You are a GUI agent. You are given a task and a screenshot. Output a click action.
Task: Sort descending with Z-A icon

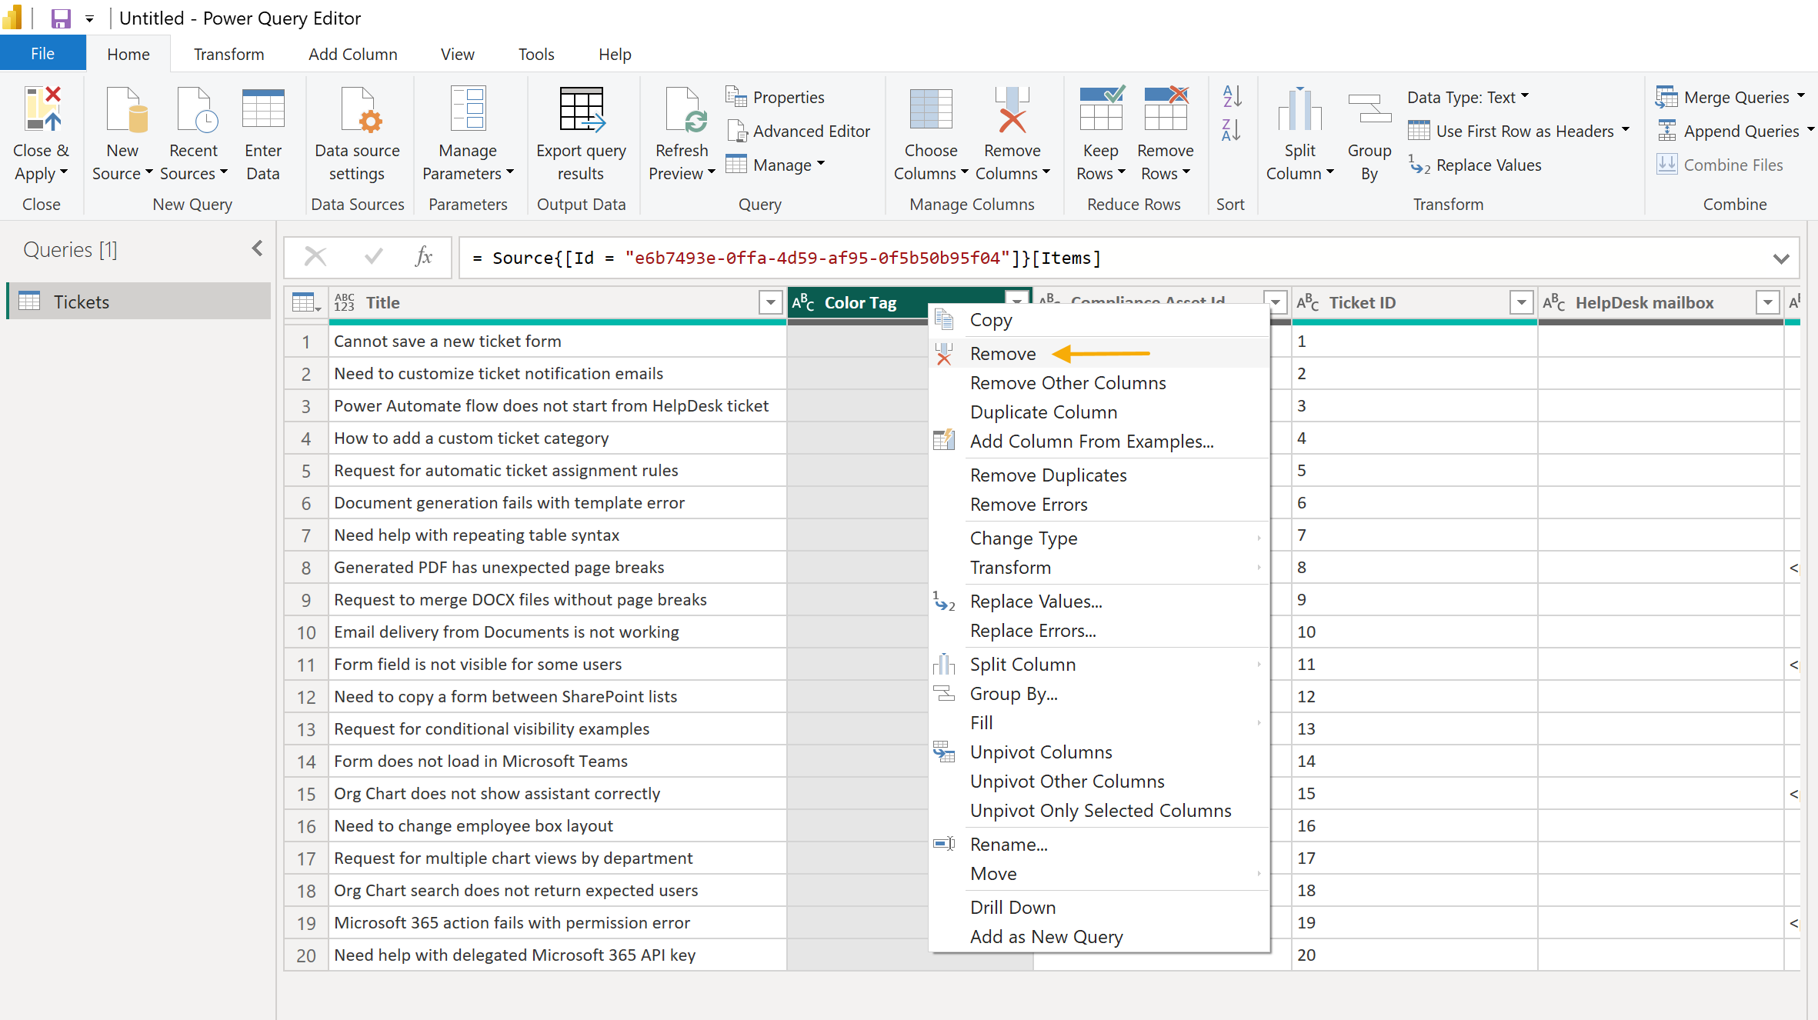1231,130
